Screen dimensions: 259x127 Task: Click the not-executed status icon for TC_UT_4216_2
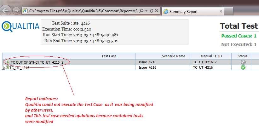point(243,62)
